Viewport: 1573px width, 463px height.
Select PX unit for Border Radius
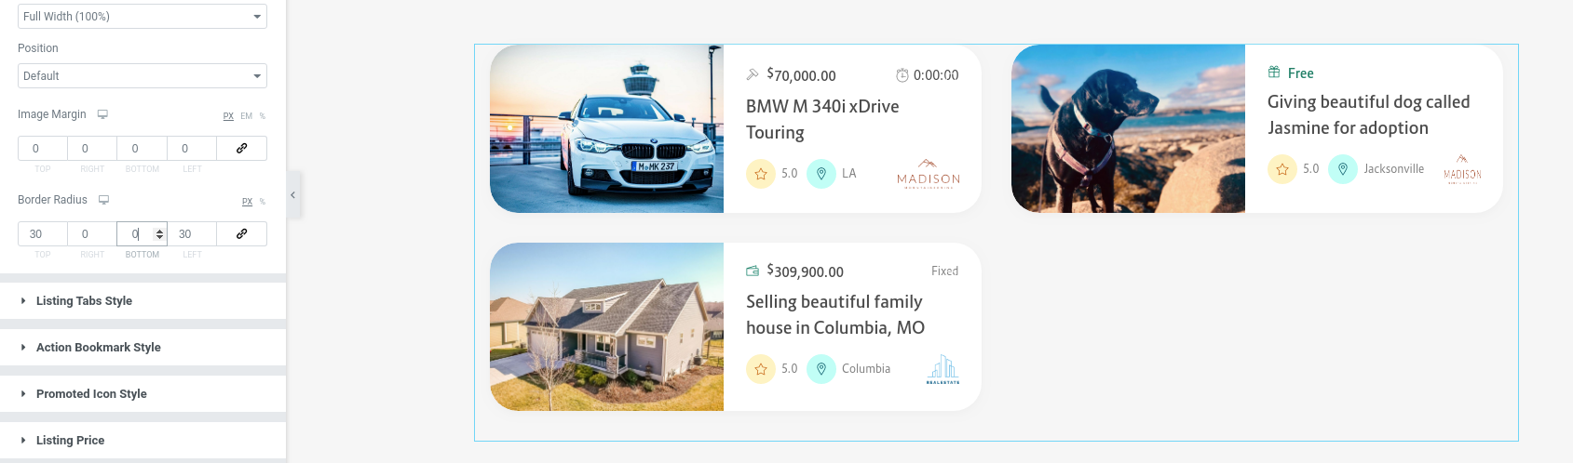(247, 202)
